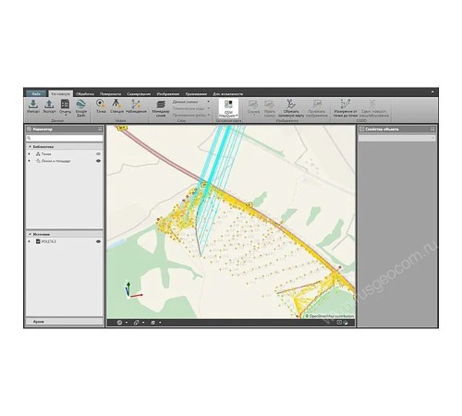Click the Экспорт (Export) icon
The height and width of the screenshot is (416, 462).
pyautogui.click(x=49, y=104)
